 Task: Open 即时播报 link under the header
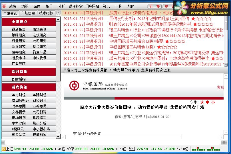(19, 79)
